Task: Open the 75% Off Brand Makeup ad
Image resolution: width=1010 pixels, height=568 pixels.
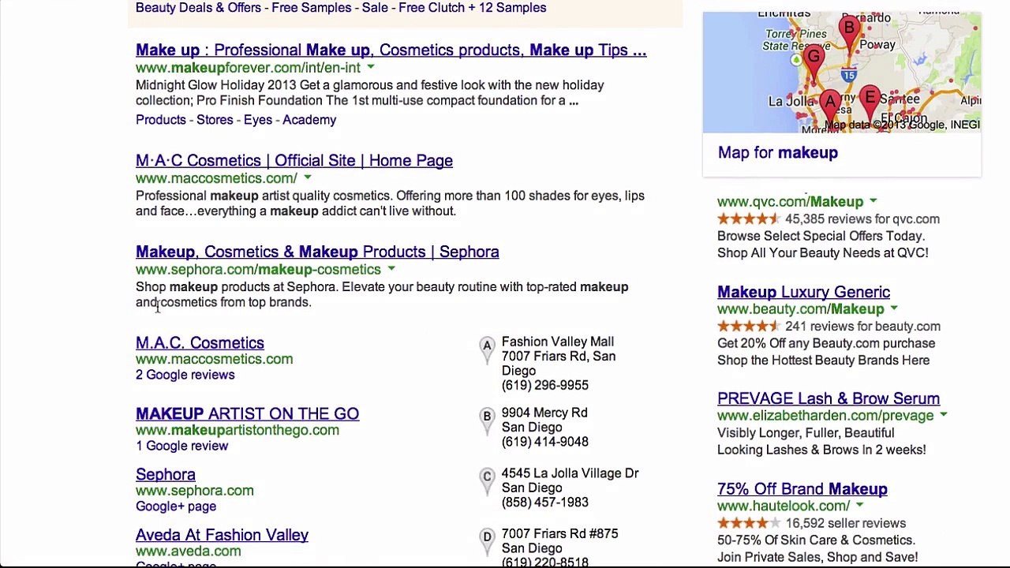Action: (802, 490)
